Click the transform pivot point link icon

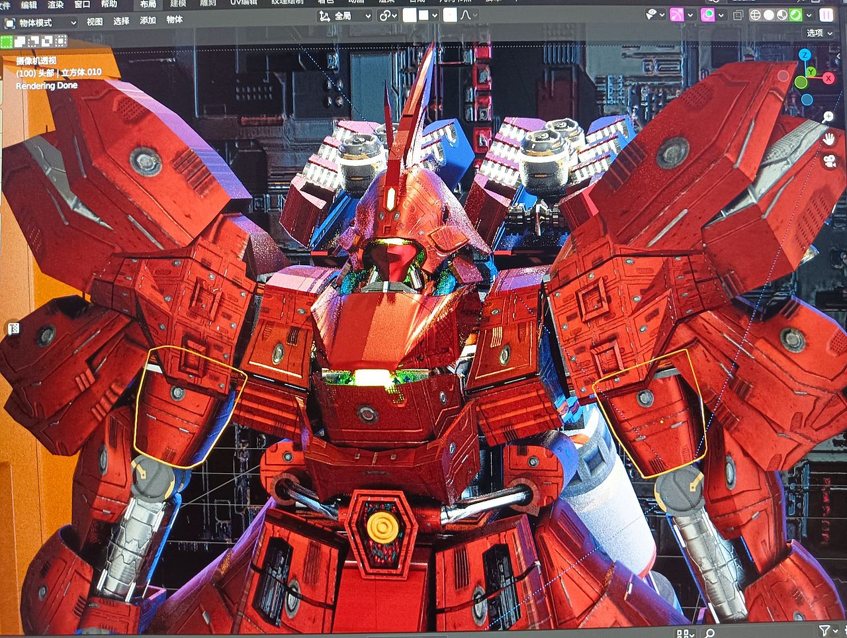[384, 15]
